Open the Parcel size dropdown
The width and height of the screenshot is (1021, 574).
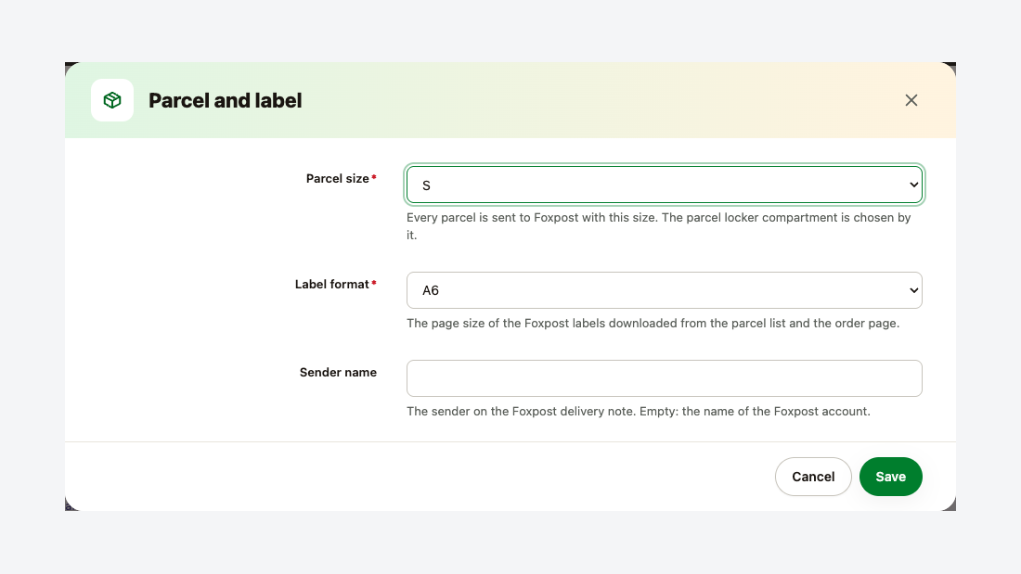665,185
